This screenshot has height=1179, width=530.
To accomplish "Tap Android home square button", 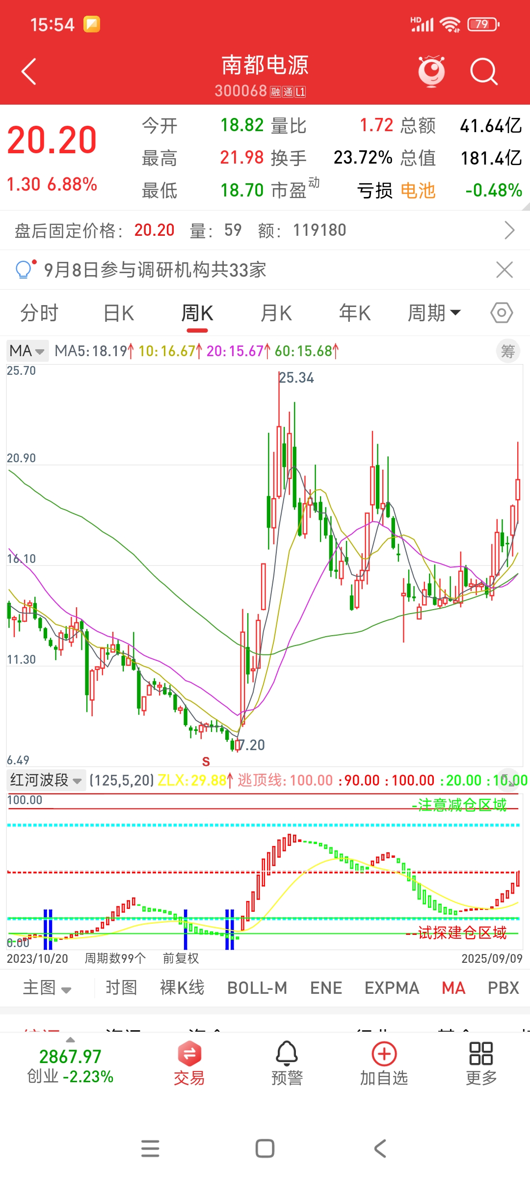I will coord(265,1149).
